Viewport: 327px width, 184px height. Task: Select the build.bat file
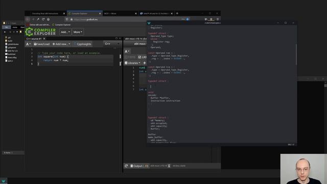pyautogui.click(x=10, y=54)
